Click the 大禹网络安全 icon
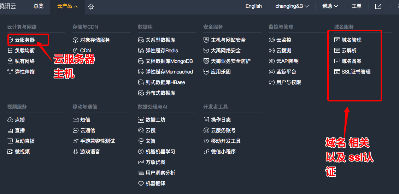399x194 pixels. (x=206, y=51)
